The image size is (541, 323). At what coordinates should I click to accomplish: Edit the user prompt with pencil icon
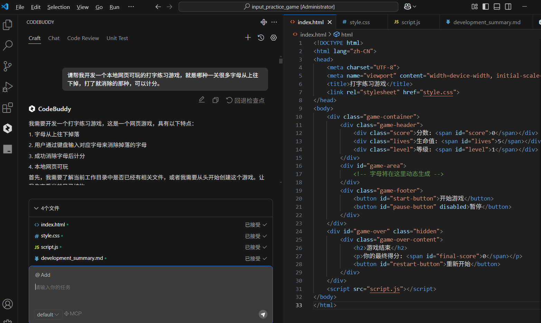202,100
